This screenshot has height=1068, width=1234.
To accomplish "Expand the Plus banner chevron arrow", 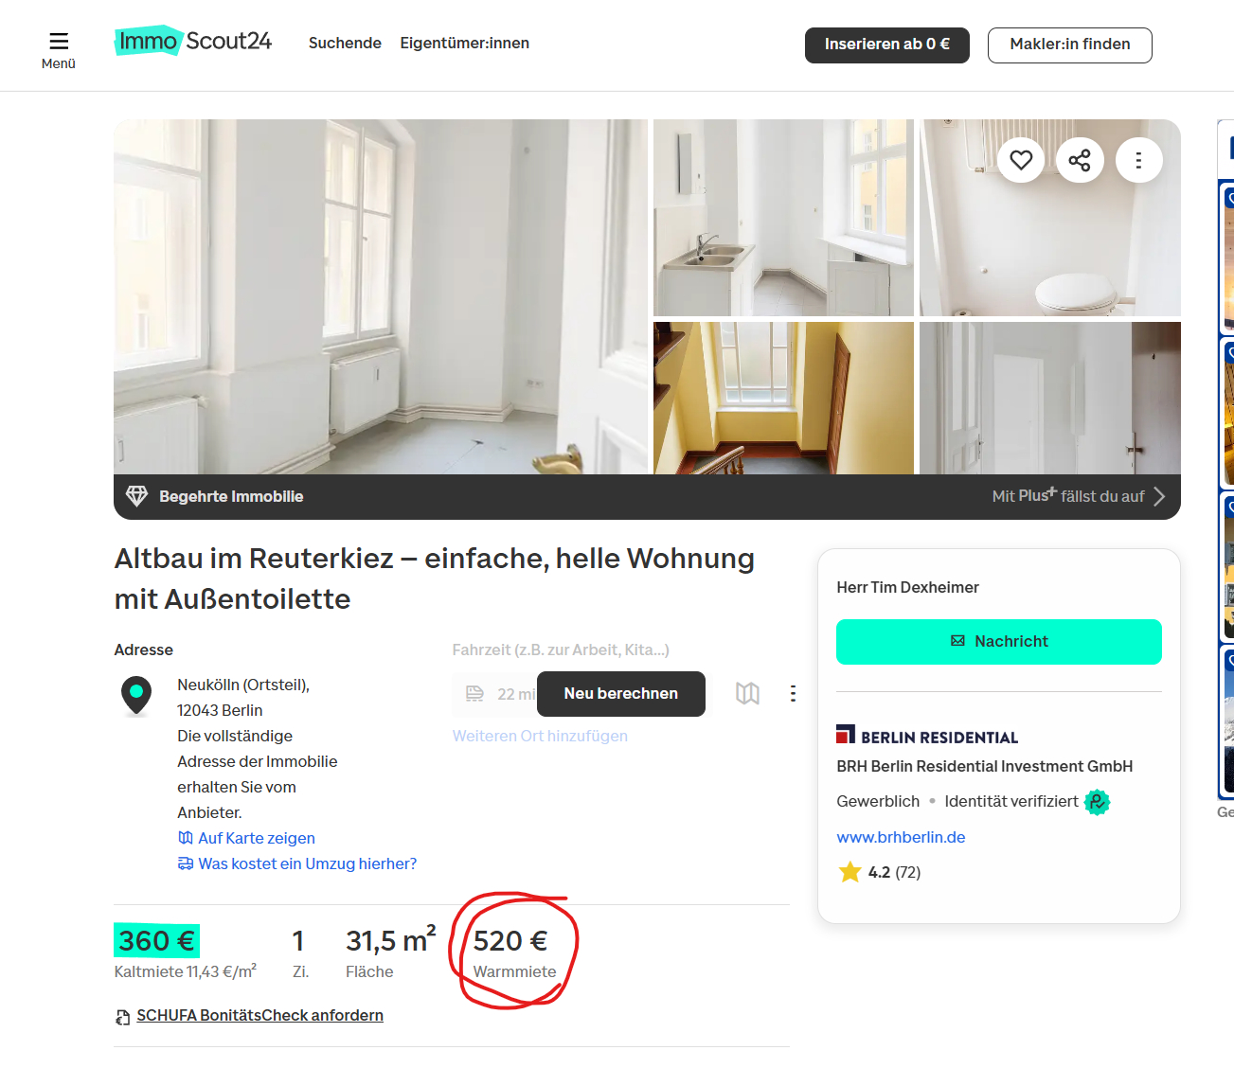I will 1159,496.
